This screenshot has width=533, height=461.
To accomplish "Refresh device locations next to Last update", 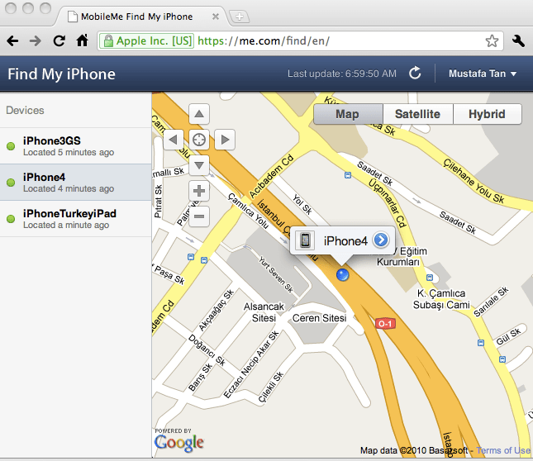I will pos(415,73).
